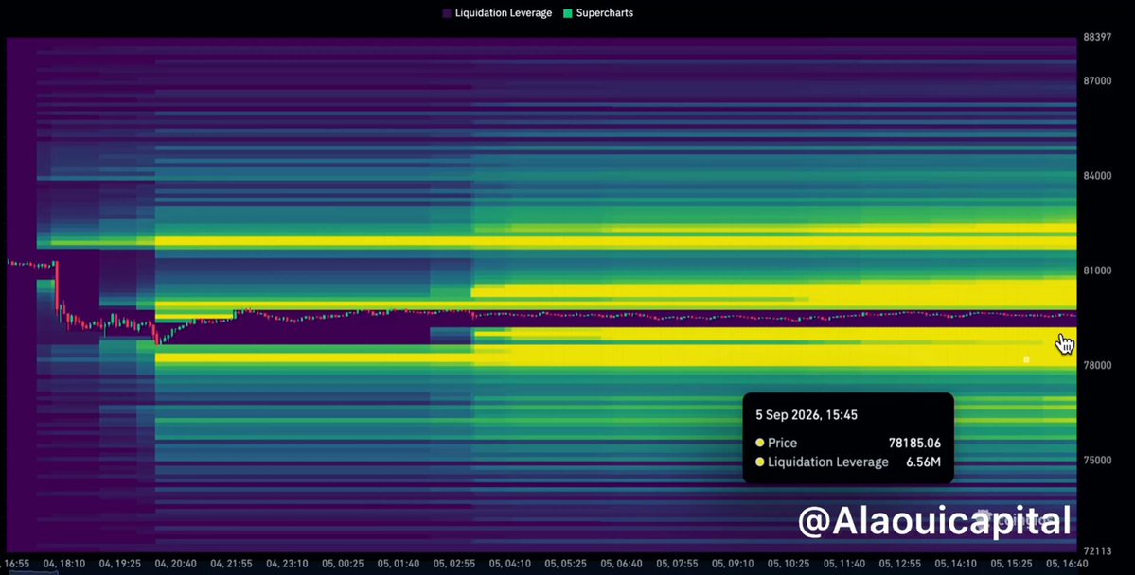Toggle the Liquidation Leverage legend entry
Screen dimensions: 1135x575
tap(497, 13)
